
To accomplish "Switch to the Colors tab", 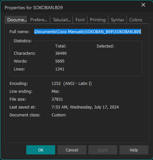I will [136, 20].
